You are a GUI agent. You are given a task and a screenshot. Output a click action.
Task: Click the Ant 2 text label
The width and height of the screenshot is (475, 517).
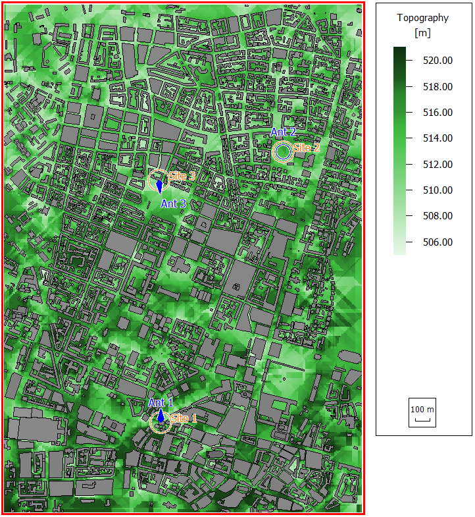click(283, 133)
